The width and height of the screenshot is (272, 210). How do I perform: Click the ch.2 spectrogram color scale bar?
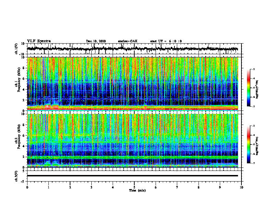coord(248,144)
